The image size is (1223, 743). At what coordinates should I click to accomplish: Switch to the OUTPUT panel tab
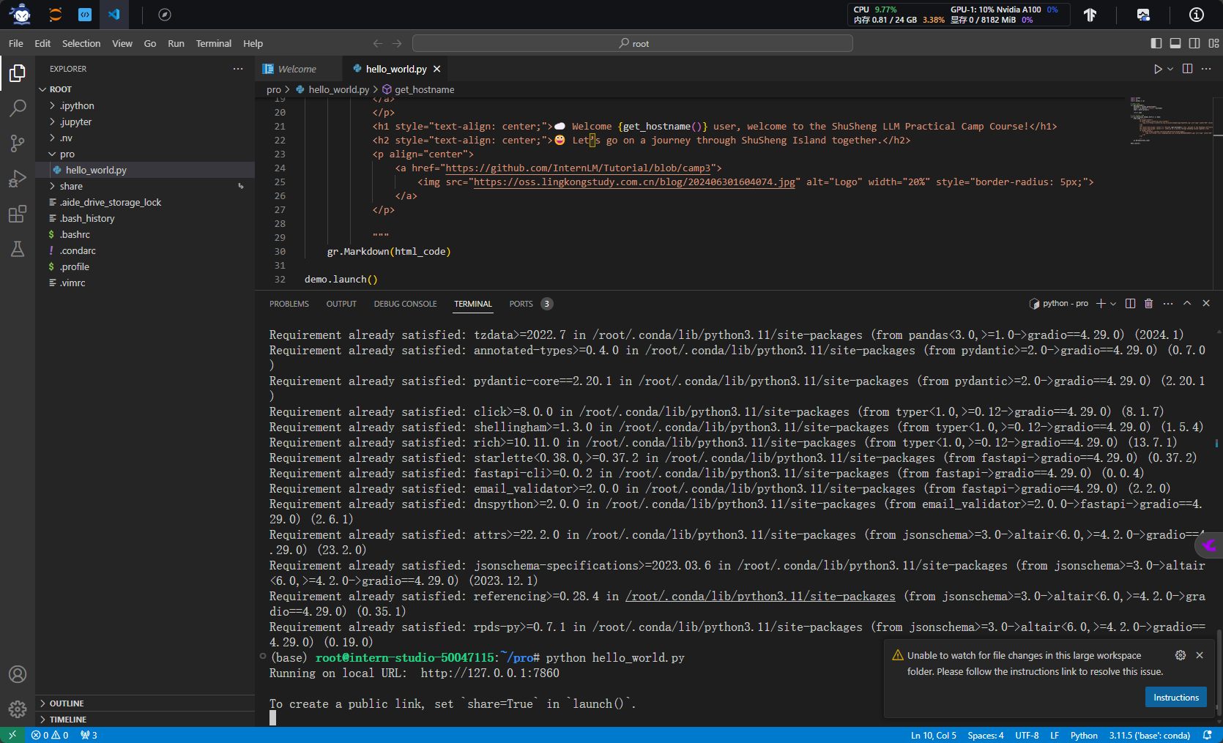click(x=341, y=304)
